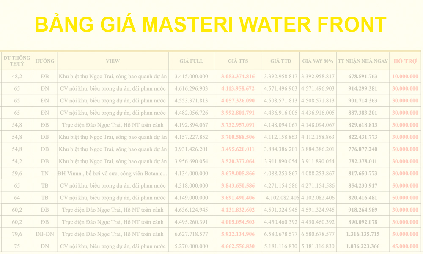This screenshot has height=254, width=423.
Task: Select the payment value "854.230.917"
Action: (363, 186)
